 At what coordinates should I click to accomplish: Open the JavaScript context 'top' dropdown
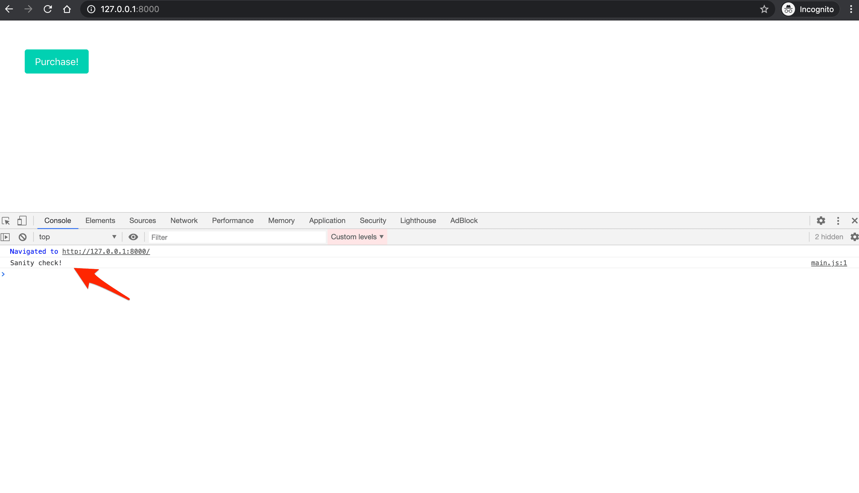77,237
